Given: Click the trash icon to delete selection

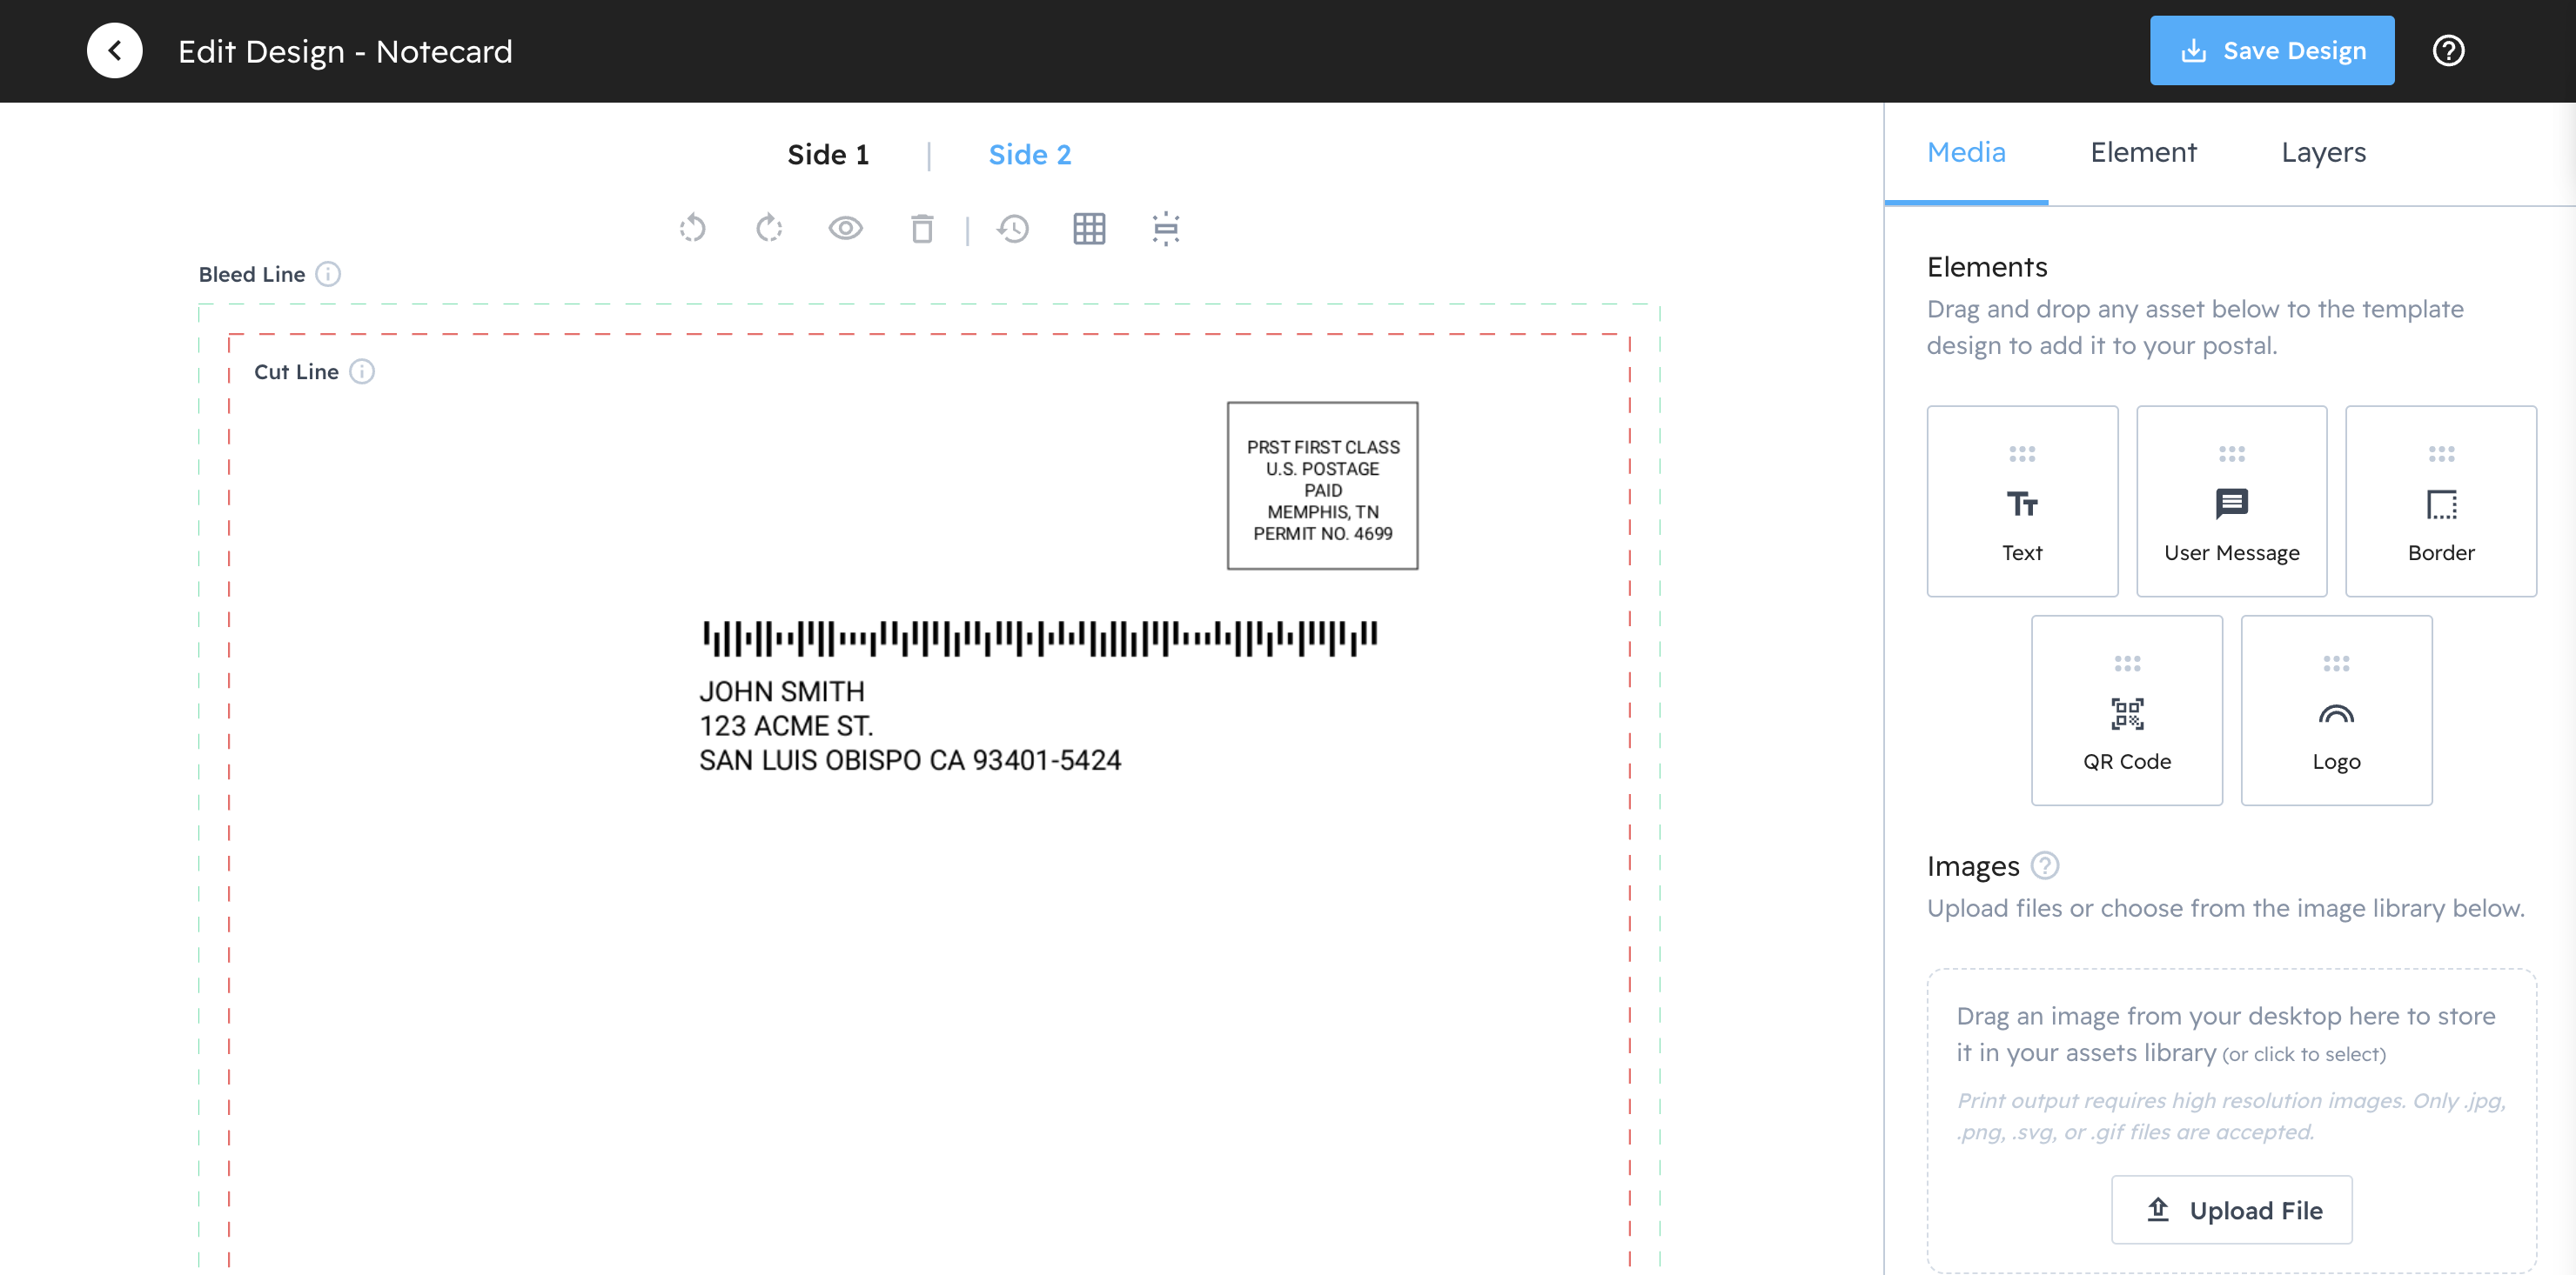Looking at the screenshot, I should [x=922, y=229].
